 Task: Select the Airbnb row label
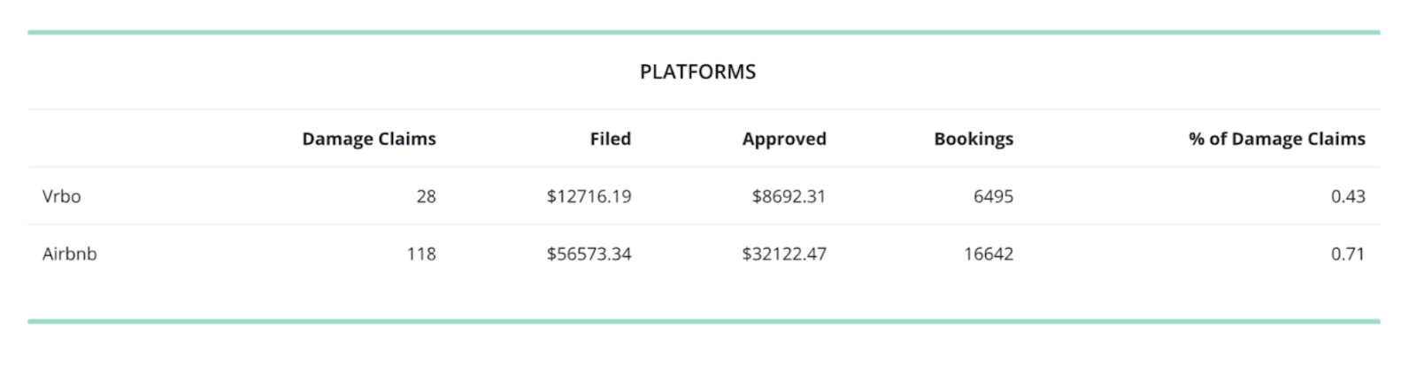69,254
